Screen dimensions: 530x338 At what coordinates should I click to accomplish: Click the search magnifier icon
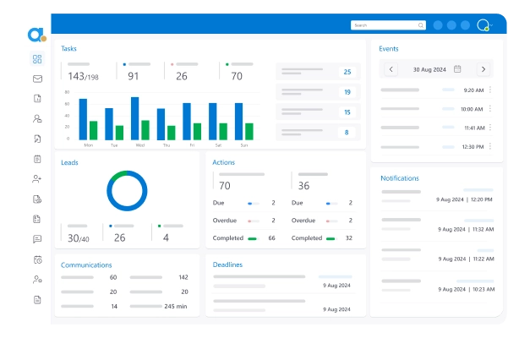[421, 25]
